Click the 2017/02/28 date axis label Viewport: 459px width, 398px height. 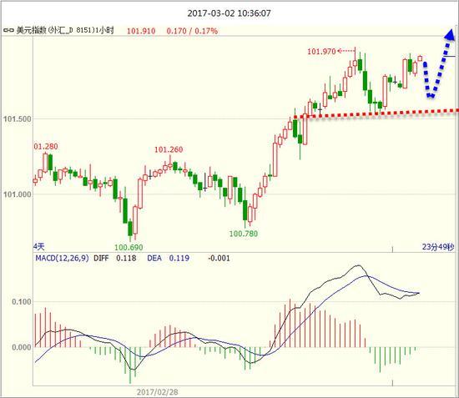click(158, 392)
